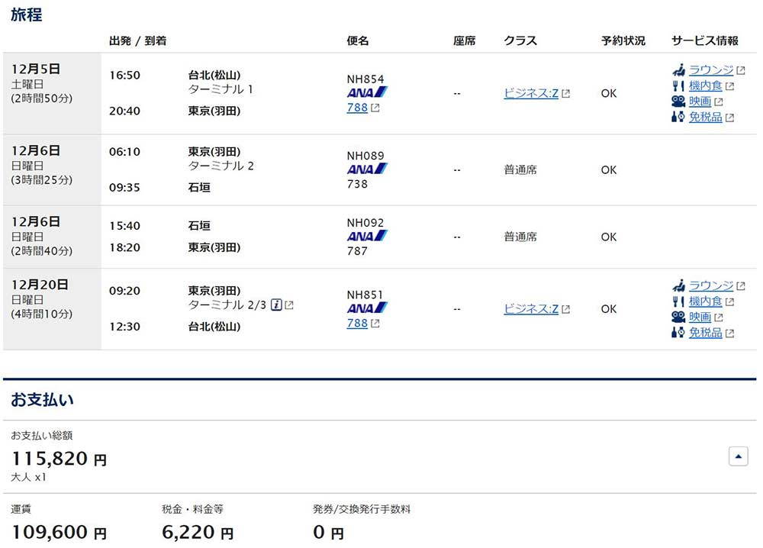Click the in-flight meal fork icon for NH854

[x=676, y=85]
